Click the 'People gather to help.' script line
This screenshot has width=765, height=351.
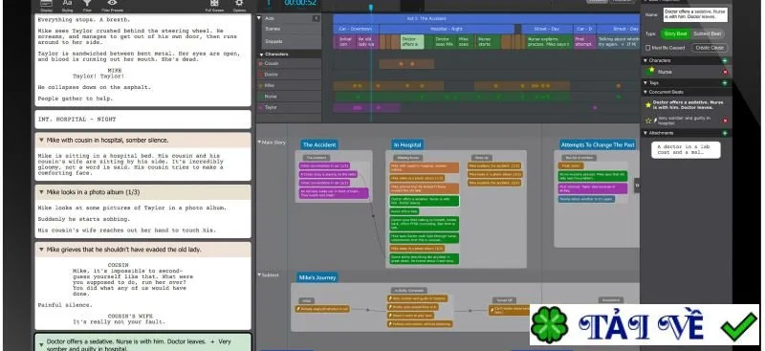point(76,99)
